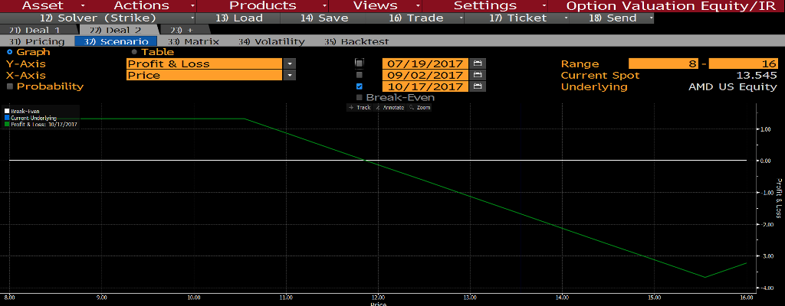
Task: Open the Settings menu dropdown
Action: point(485,6)
